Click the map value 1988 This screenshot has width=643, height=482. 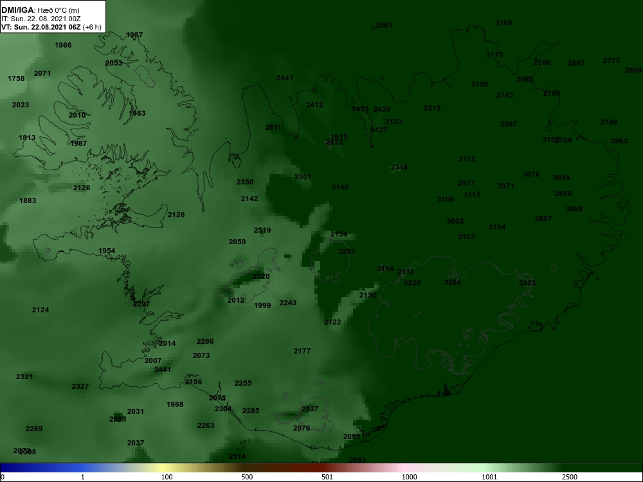(175, 404)
